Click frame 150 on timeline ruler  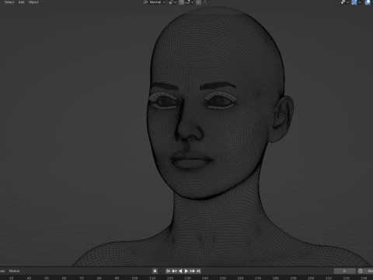pos(222,278)
